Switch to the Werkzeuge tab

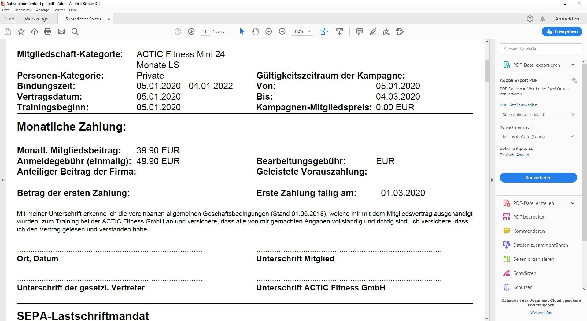point(36,19)
